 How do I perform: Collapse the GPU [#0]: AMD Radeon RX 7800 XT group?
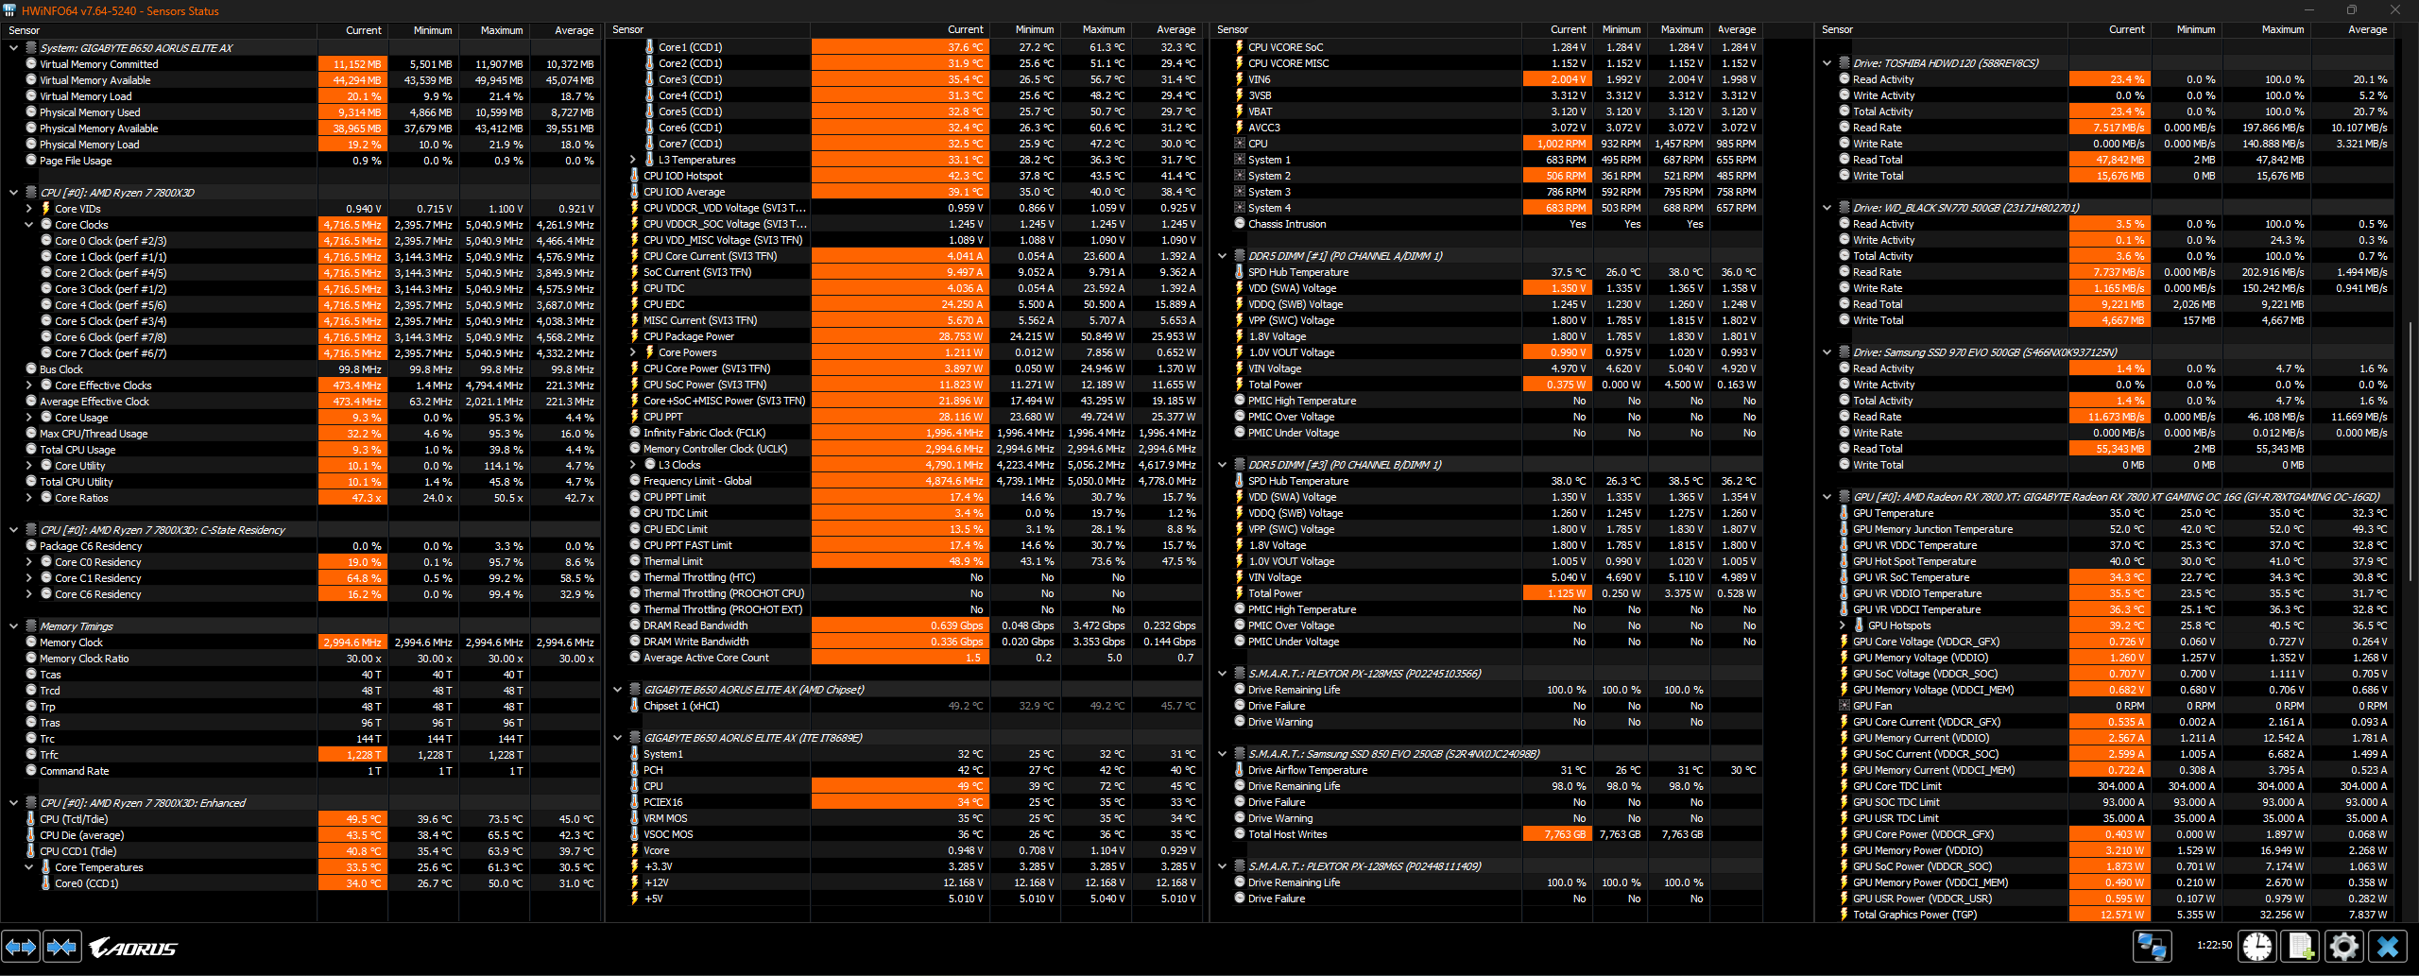(1827, 497)
